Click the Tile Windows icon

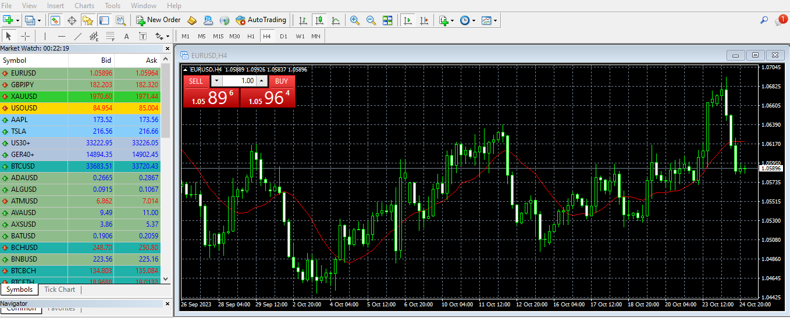click(387, 20)
